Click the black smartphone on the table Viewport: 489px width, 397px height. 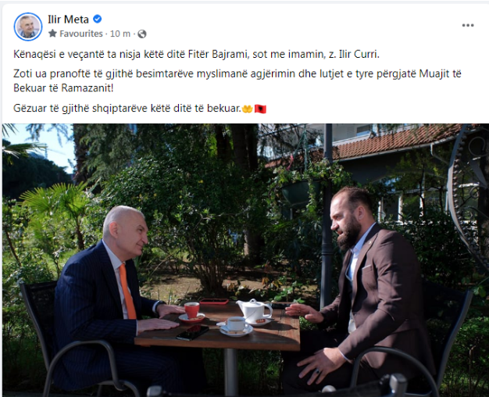(192, 333)
